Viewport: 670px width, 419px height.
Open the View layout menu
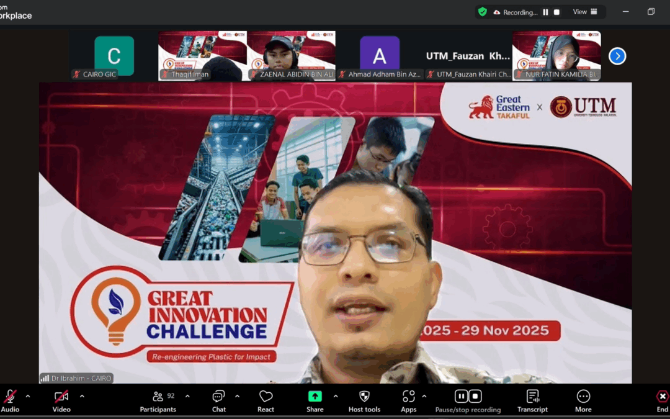585,12
